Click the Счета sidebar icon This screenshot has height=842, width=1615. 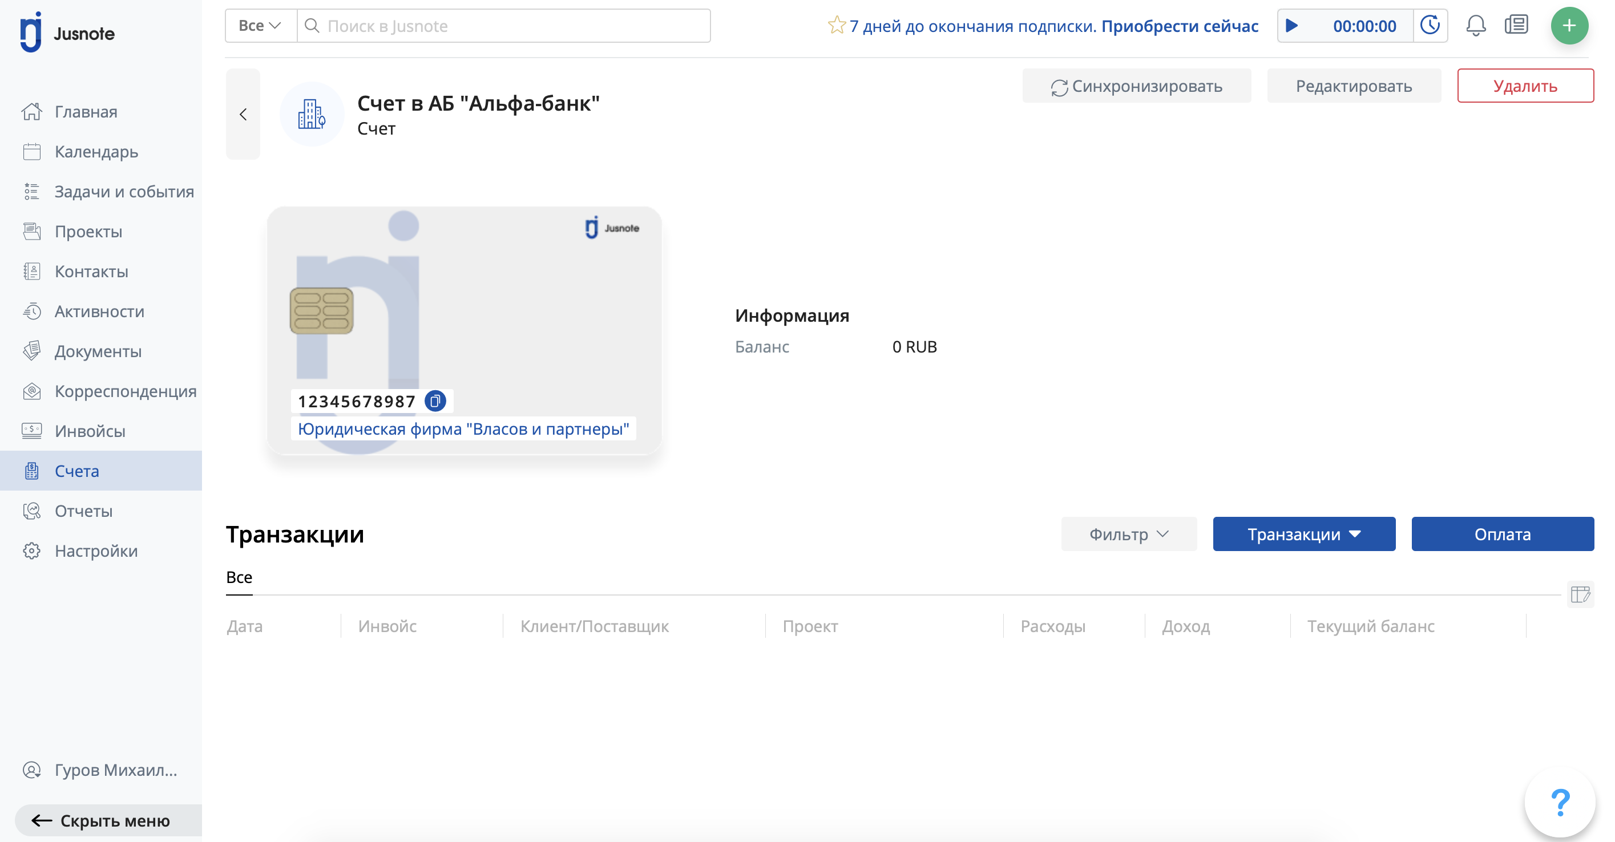(32, 471)
